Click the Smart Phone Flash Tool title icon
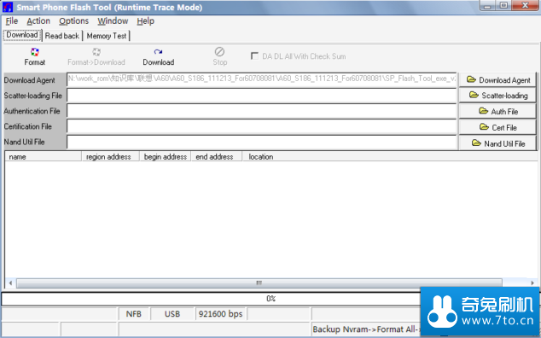 [x=8, y=7]
